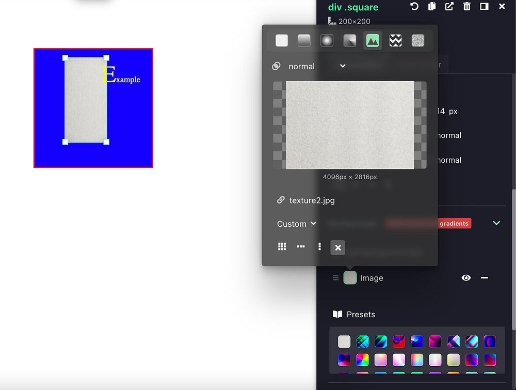Click the link icon beside texture2.jpg
The width and height of the screenshot is (516, 390).
click(x=281, y=200)
